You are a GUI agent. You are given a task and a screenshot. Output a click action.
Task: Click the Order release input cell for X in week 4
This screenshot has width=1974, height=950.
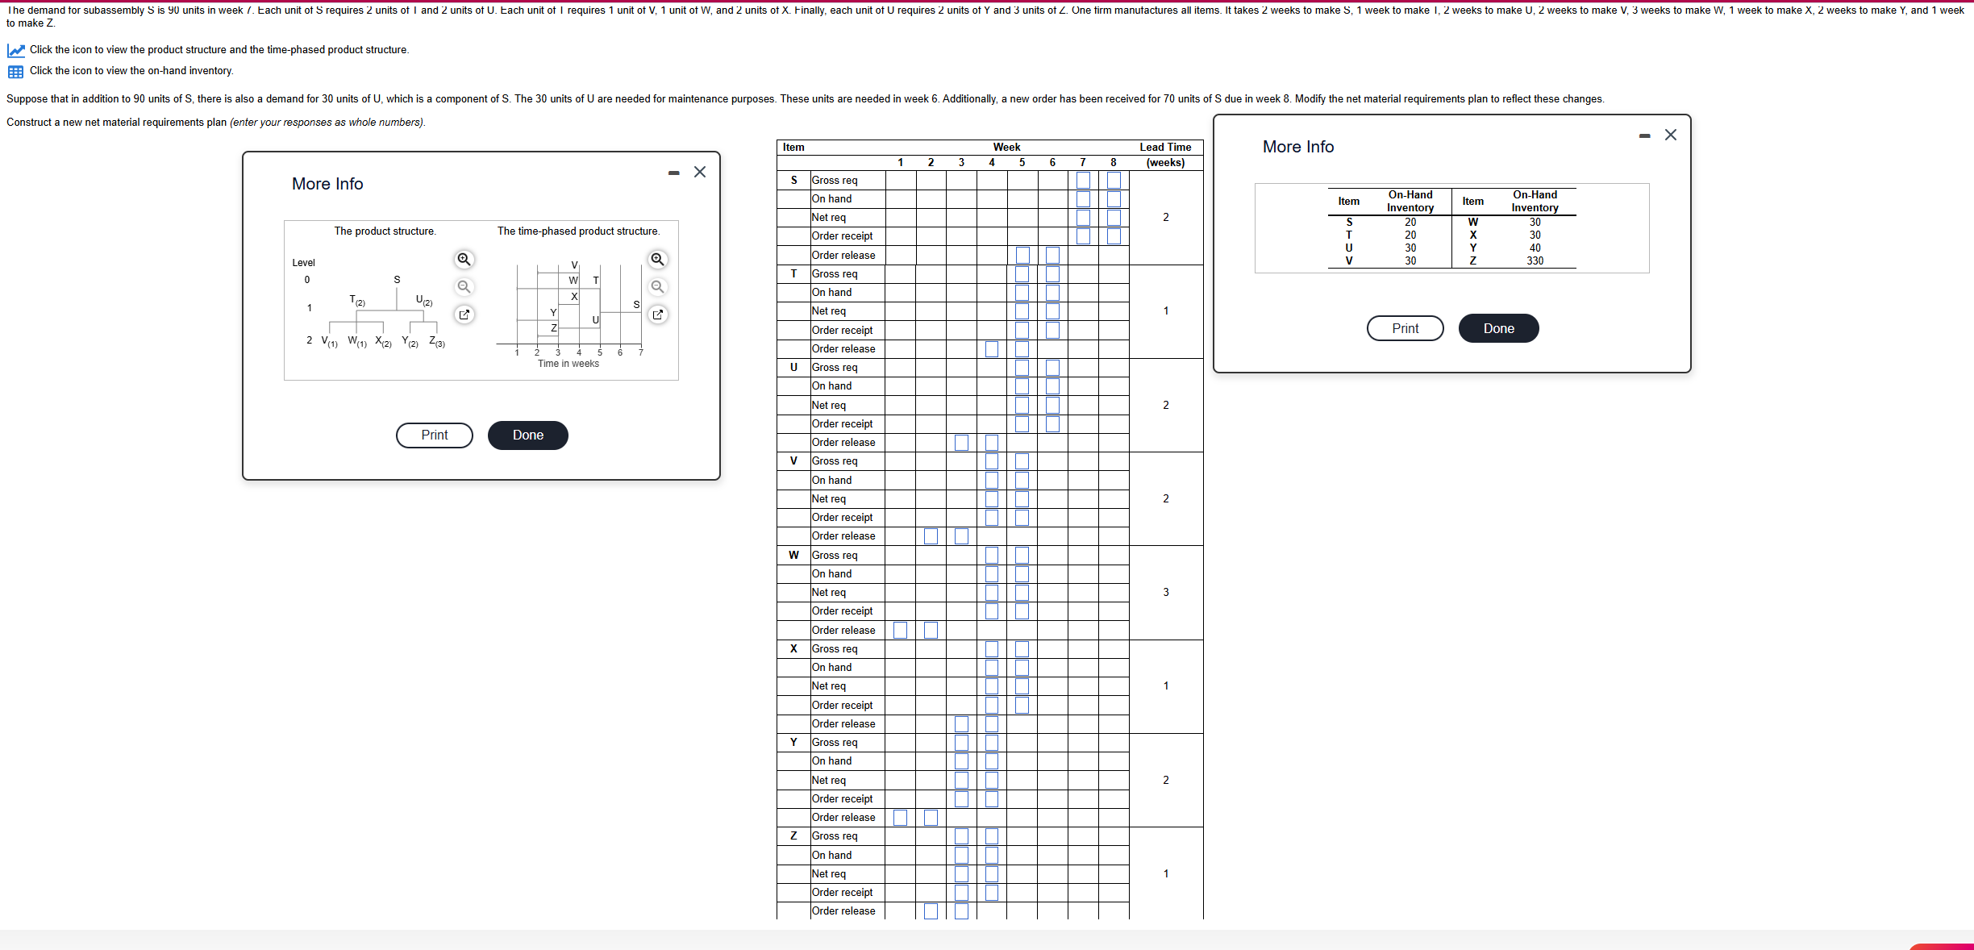pos(992,723)
